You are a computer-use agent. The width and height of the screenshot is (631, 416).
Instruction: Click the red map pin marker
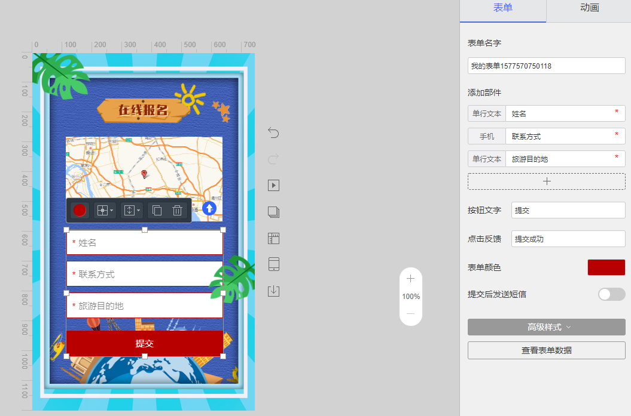(x=144, y=174)
